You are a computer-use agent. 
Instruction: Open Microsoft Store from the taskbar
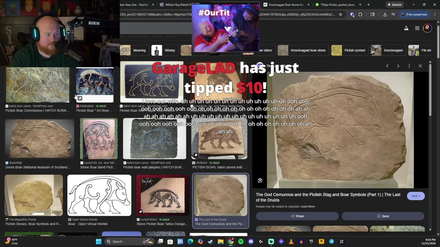click(170, 242)
